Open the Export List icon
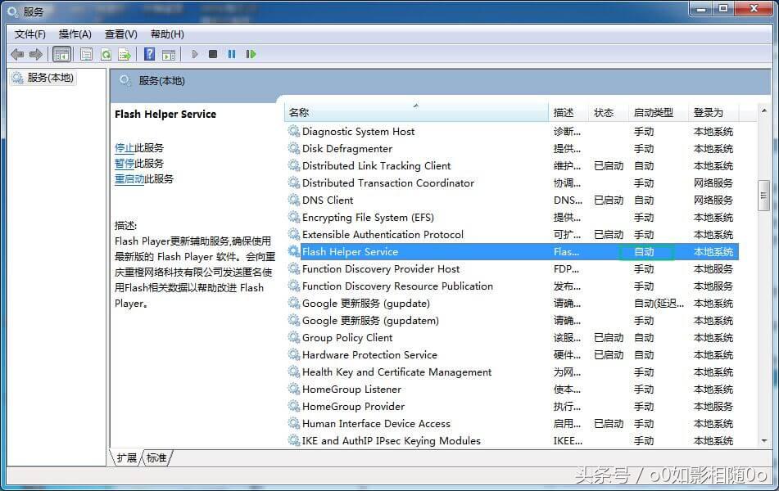The width and height of the screenshot is (779, 491). click(125, 54)
